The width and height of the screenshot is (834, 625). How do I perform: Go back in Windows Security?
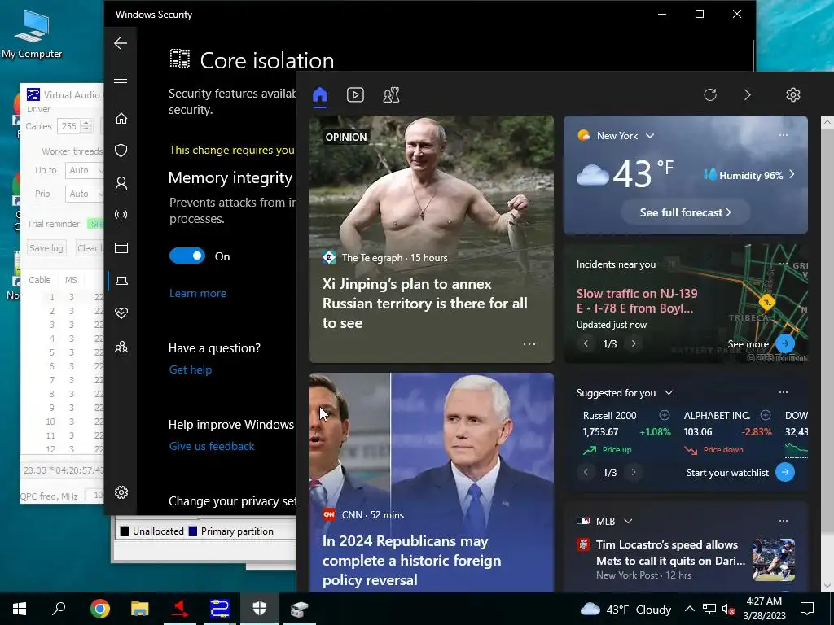[121, 43]
